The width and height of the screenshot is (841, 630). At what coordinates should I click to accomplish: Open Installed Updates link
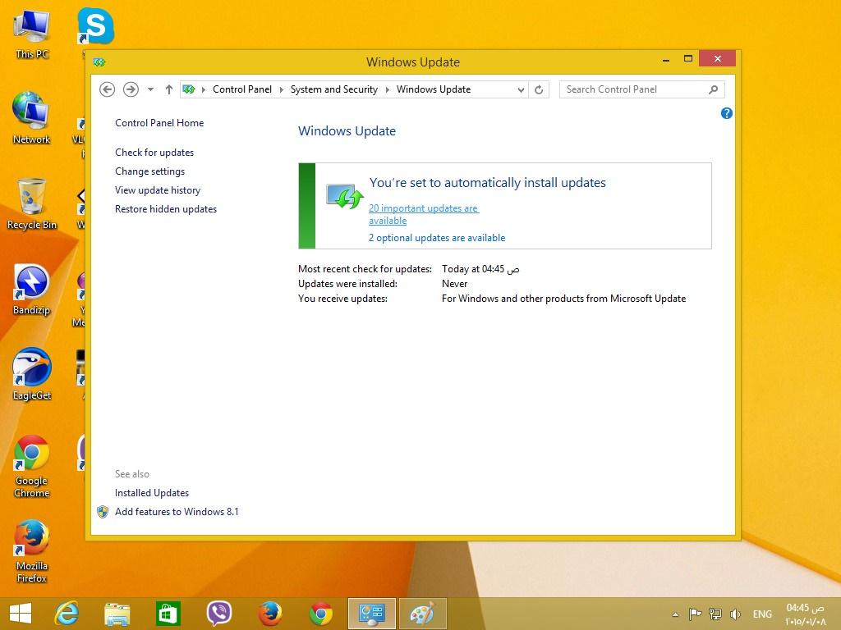pyautogui.click(x=152, y=493)
